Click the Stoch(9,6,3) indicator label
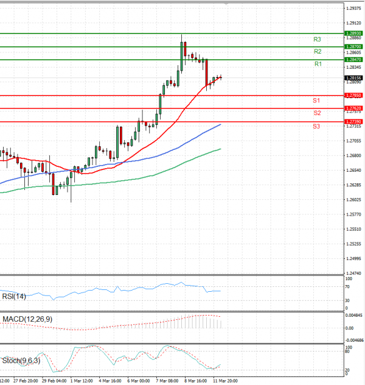The image size is (365, 385). 21,361
